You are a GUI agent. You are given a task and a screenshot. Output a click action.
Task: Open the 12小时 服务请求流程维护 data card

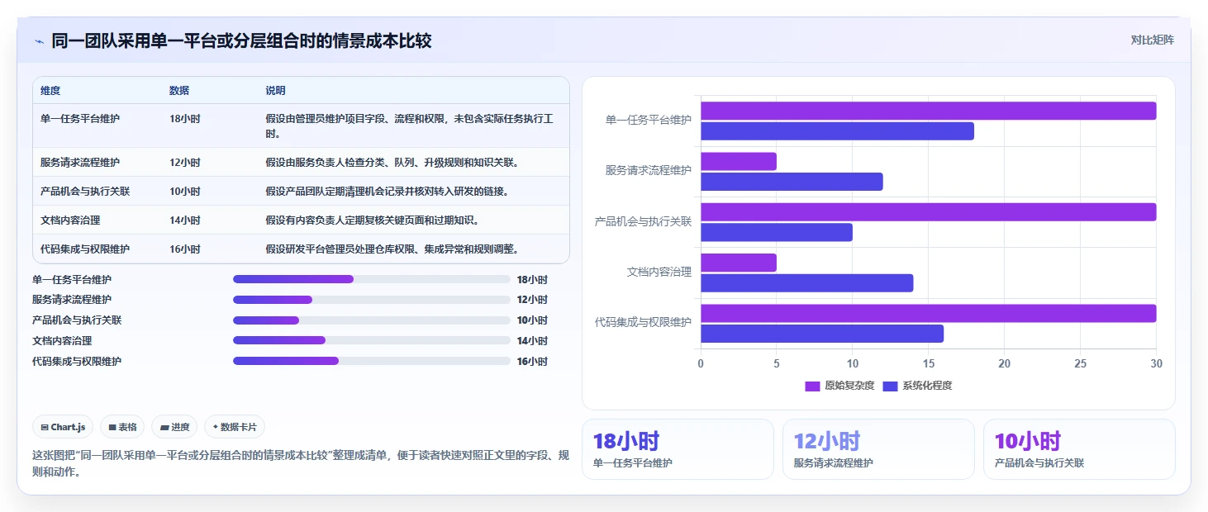click(878, 449)
